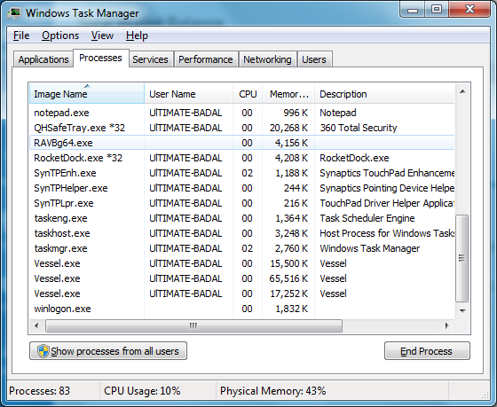The image size is (497, 407).
Task: Click Task Scheduler Engine description
Action: [x=367, y=218]
